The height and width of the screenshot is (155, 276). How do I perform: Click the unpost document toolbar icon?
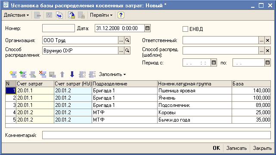(x=81, y=15)
